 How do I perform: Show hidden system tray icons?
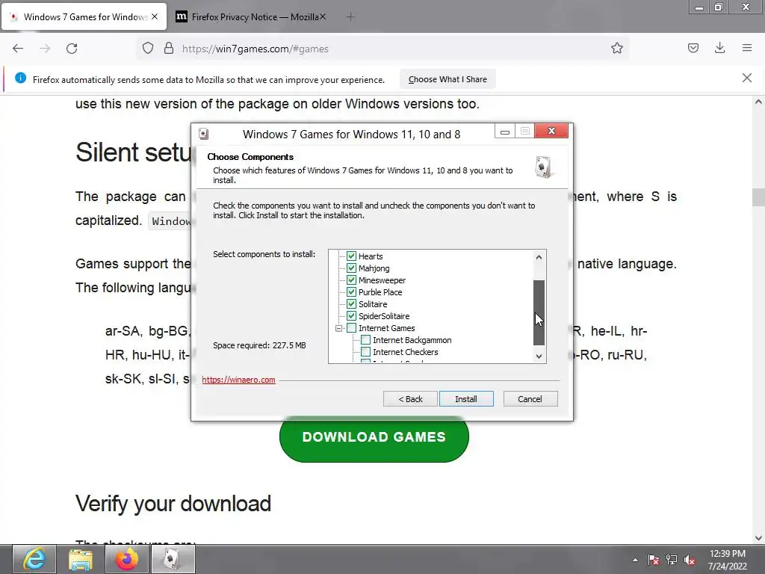pos(635,561)
